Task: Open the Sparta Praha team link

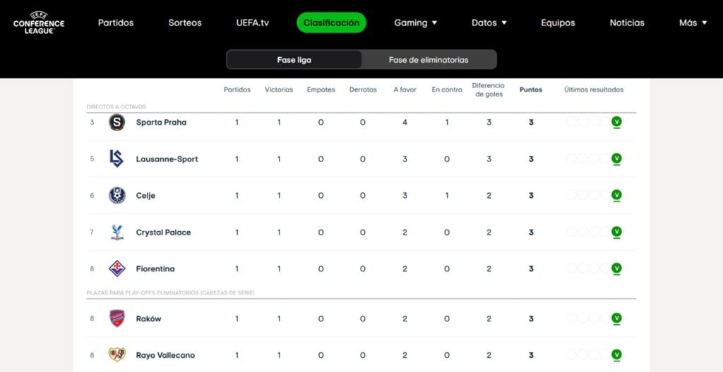Action: [x=162, y=123]
